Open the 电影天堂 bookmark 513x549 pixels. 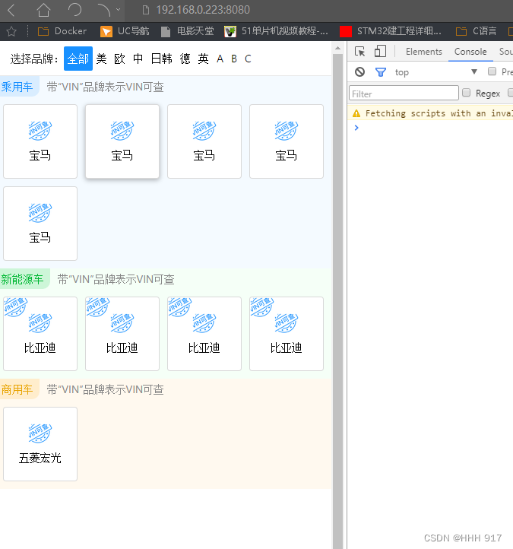(187, 31)
